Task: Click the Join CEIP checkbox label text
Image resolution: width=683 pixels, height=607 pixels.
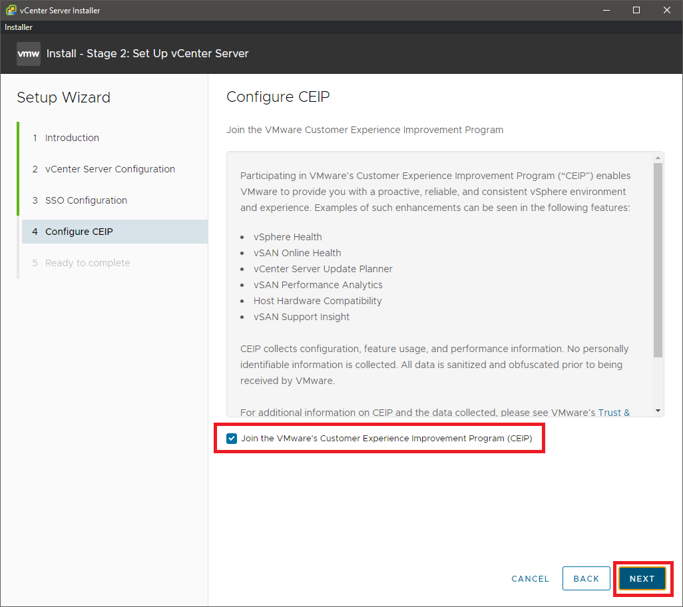Action: [x=386, y=439]
